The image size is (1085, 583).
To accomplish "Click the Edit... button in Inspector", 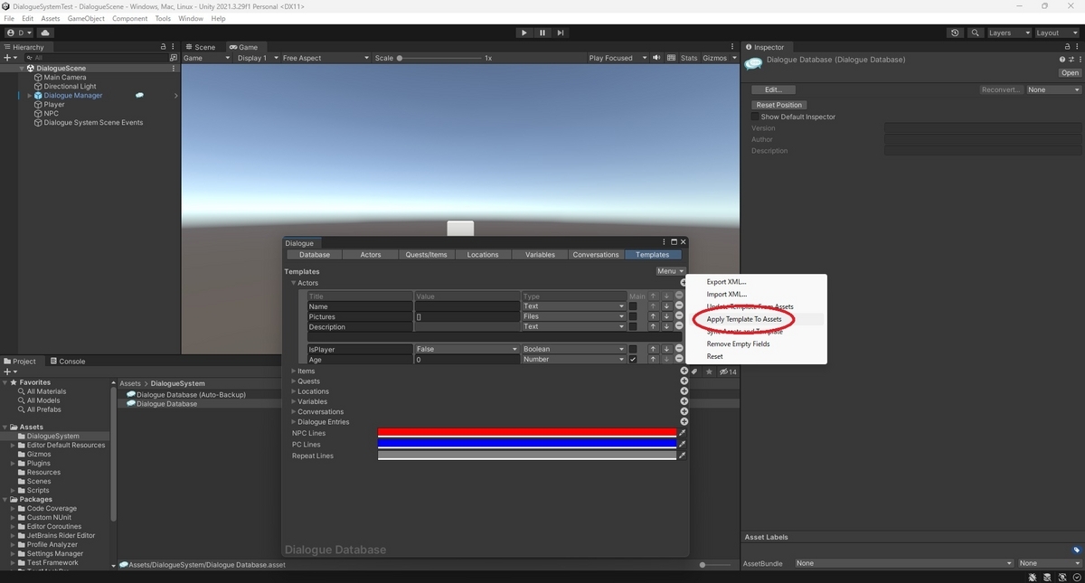I will pyautogui.click(x=774, y=89).
